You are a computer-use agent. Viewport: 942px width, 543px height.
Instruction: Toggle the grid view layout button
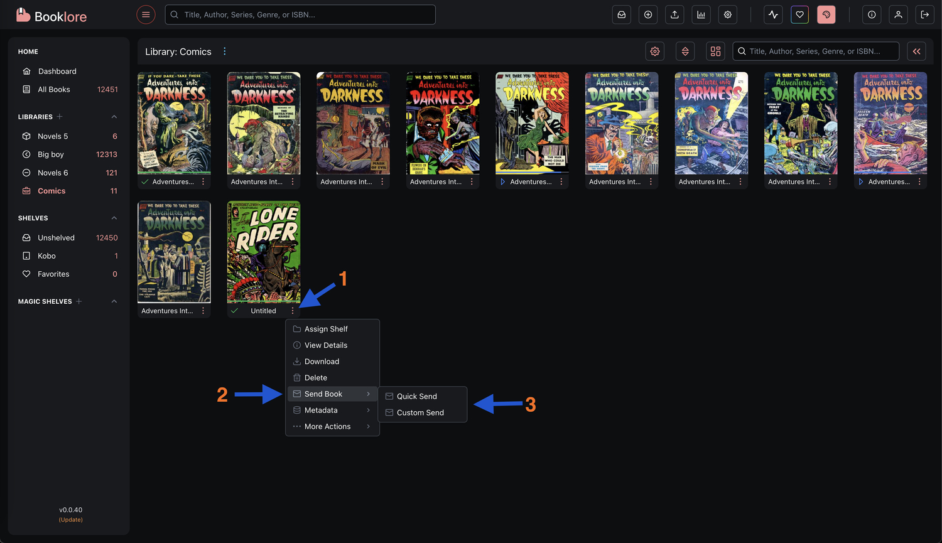[x=715, y=51]
